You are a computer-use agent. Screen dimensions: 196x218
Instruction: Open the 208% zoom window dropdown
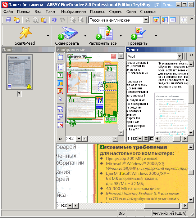click(x=70, y=205)
